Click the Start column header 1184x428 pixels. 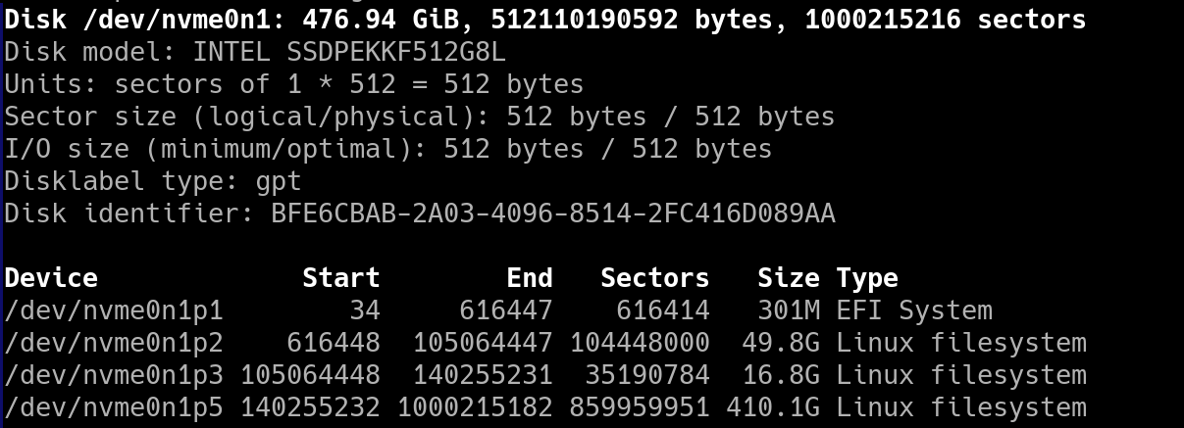coord(340,279)
